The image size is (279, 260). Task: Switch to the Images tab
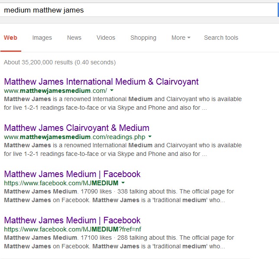point(42,38)
